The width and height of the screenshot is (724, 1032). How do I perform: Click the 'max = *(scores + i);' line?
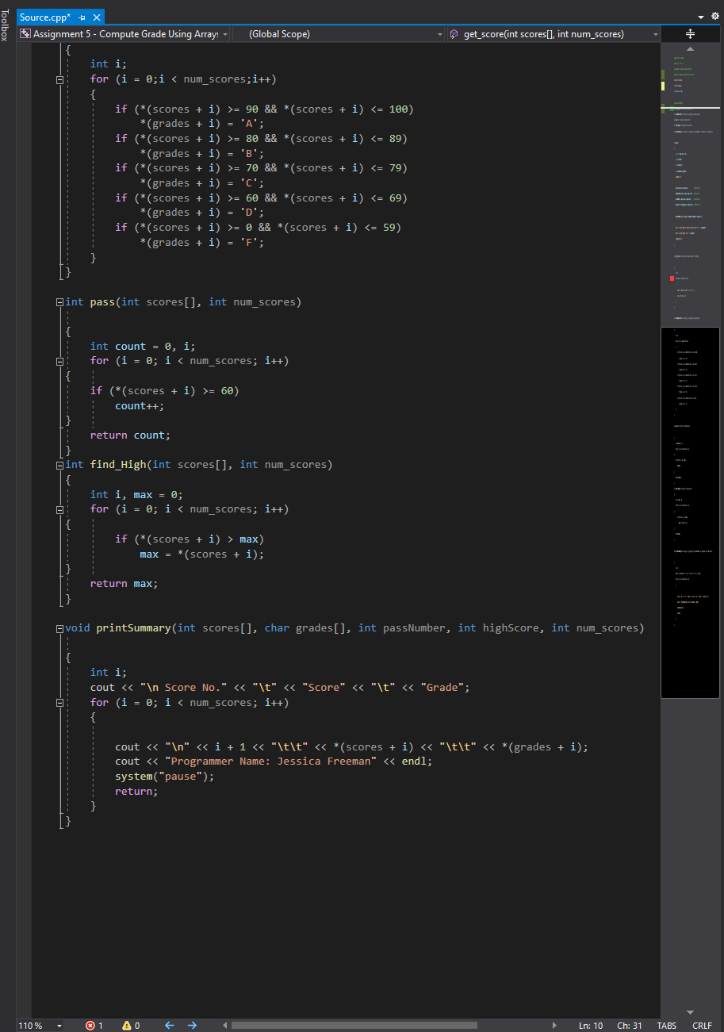(x=201, y=554)
